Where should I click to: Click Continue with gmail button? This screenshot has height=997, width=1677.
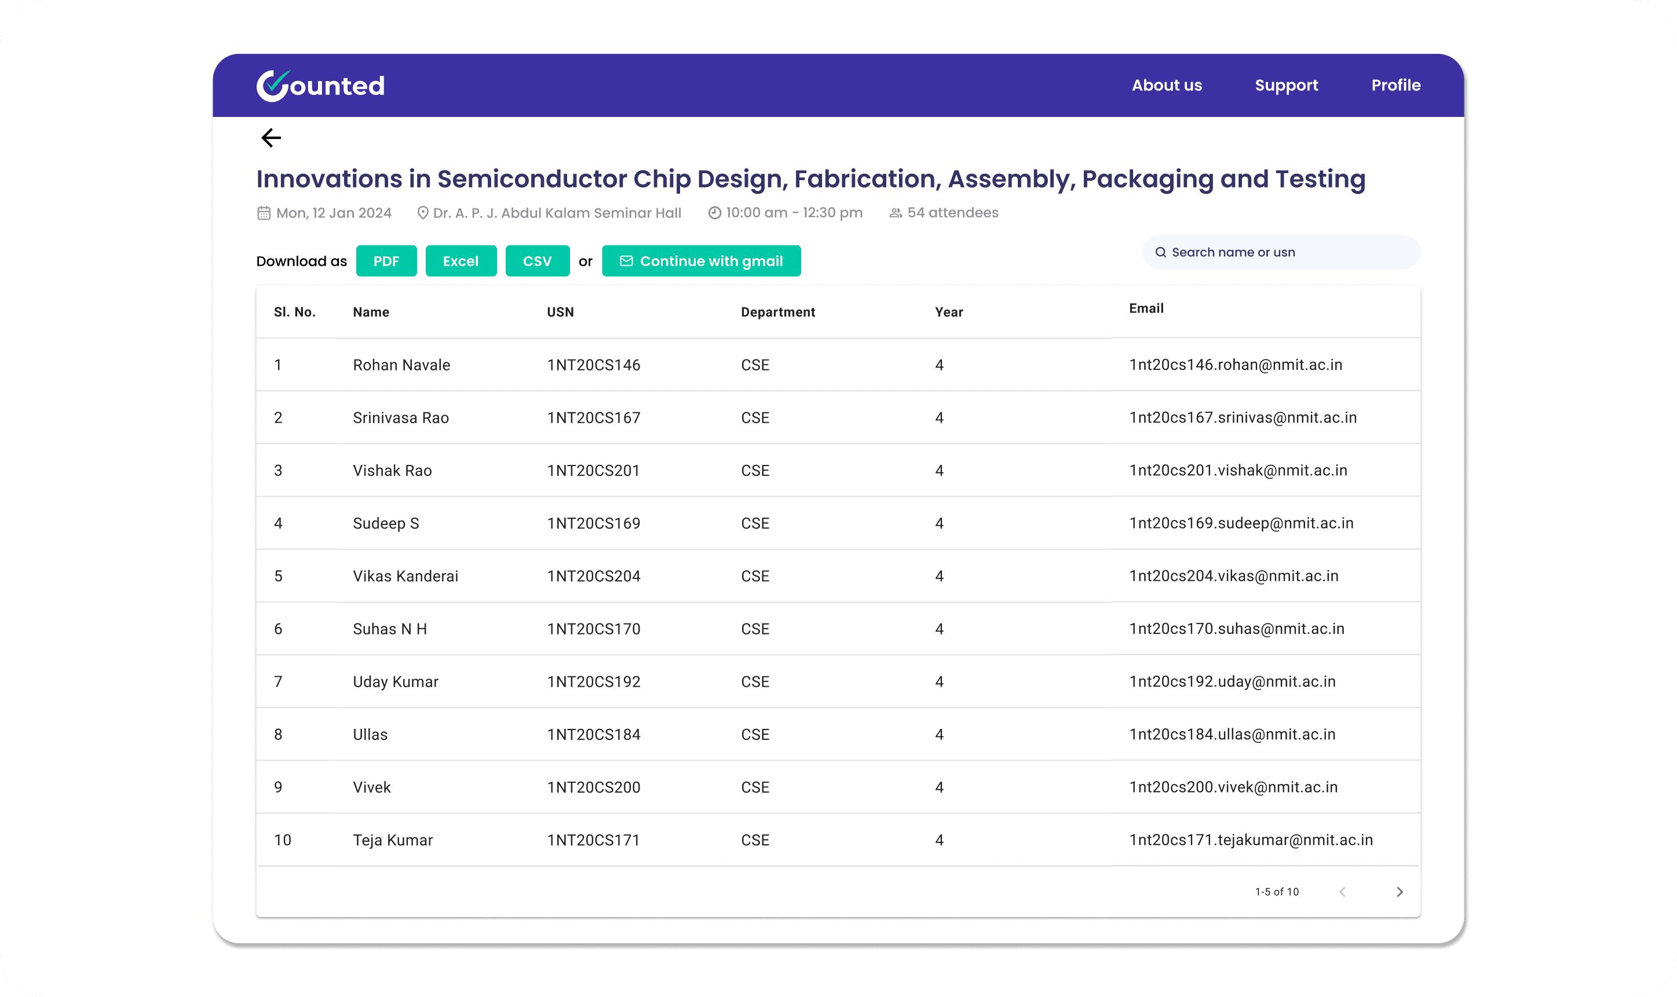click(701, 261)
